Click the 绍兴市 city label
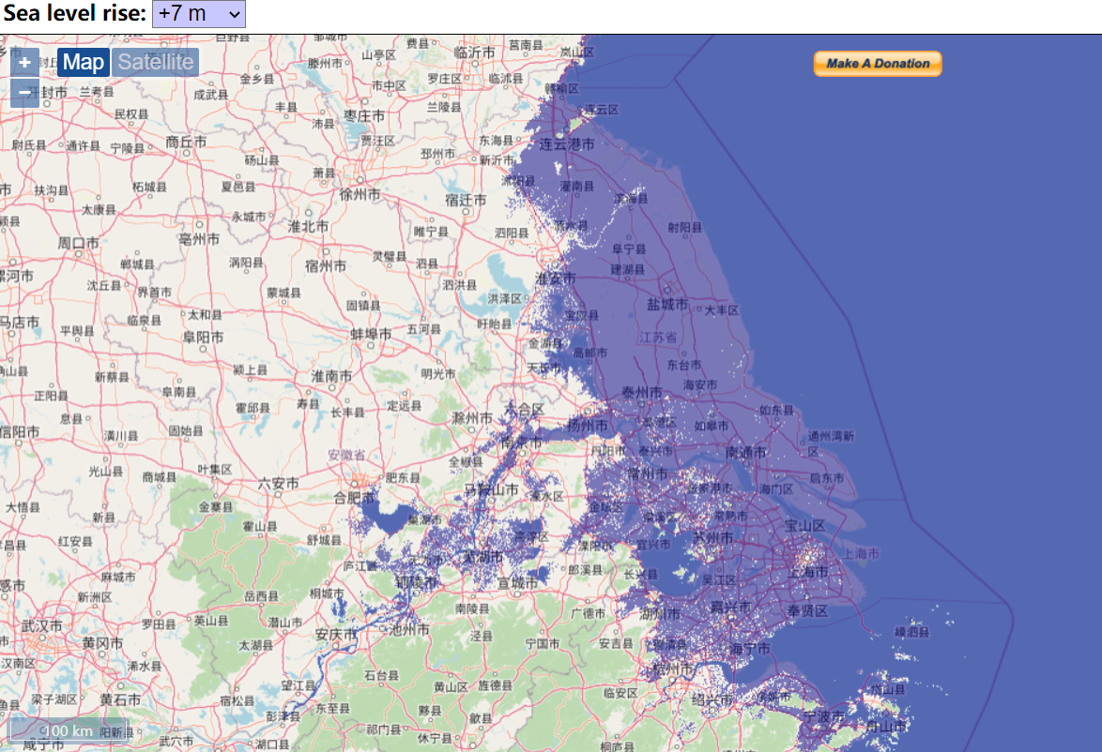This screenshot has height=752, width=1102. pos(712,700)
